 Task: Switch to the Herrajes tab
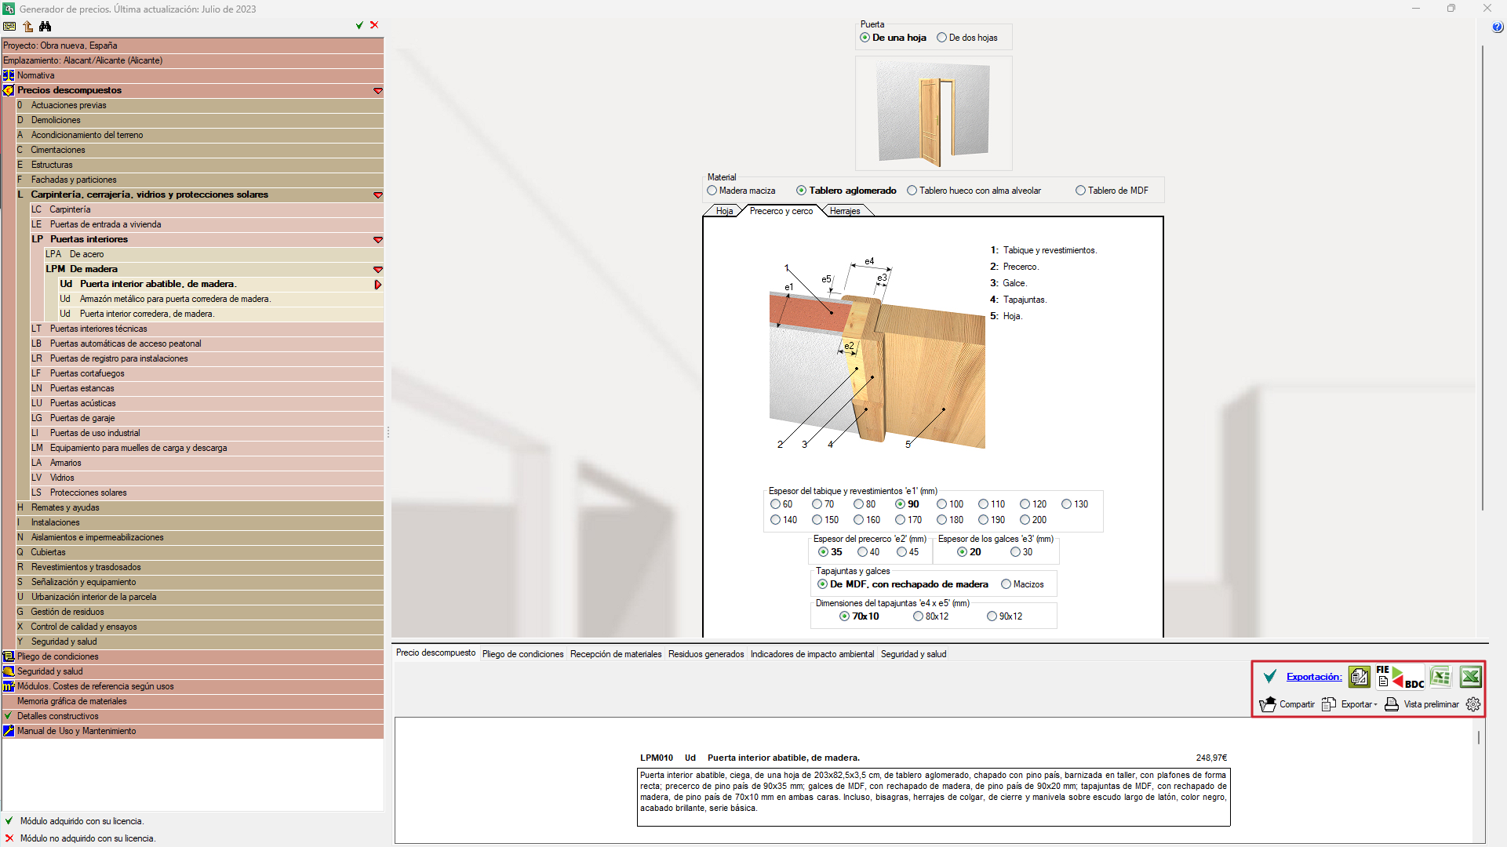click(845, 211)
